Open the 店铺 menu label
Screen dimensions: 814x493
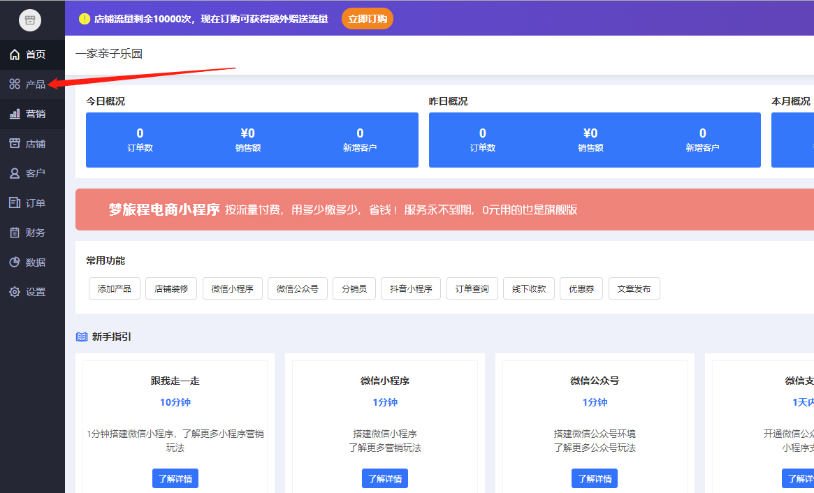36,144
